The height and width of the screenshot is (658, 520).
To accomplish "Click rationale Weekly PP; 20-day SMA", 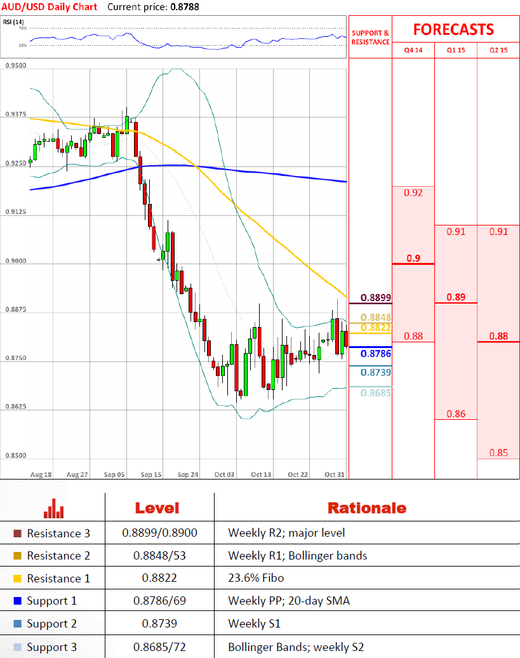I will (289, 601).
